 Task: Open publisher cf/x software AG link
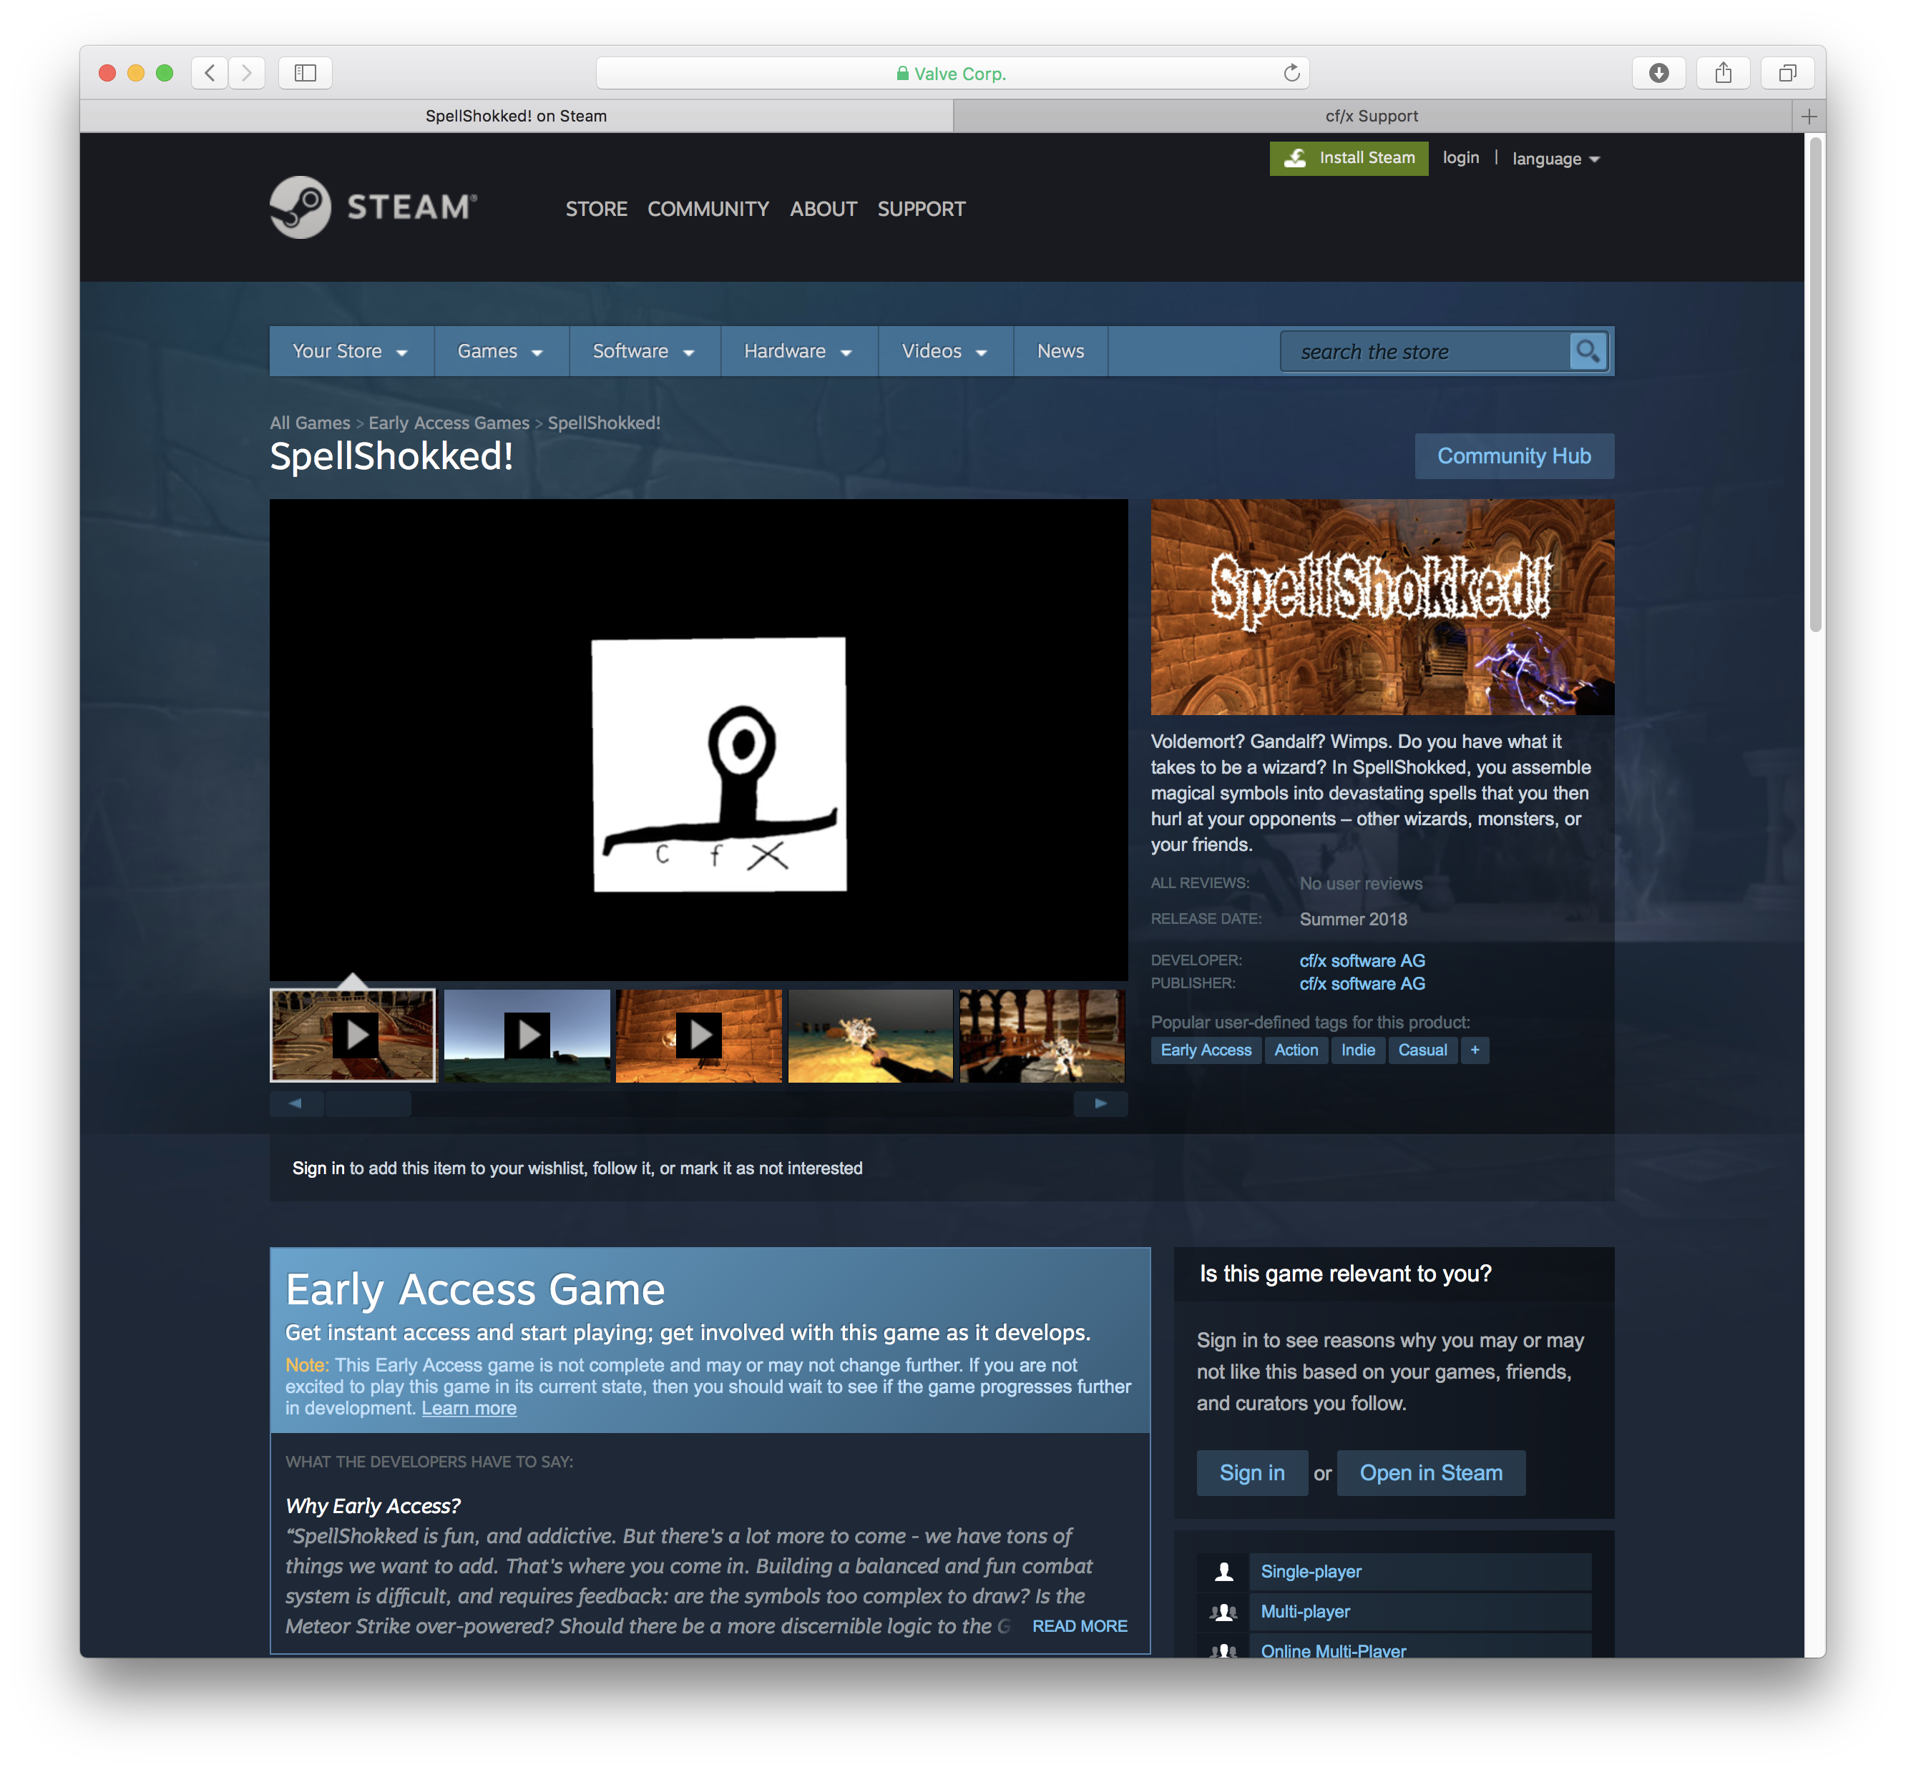1362,983
